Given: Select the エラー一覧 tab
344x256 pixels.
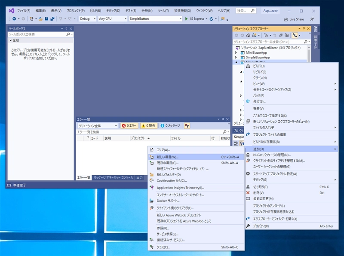Looking at the screenshot, I should [x=83, y=177].
